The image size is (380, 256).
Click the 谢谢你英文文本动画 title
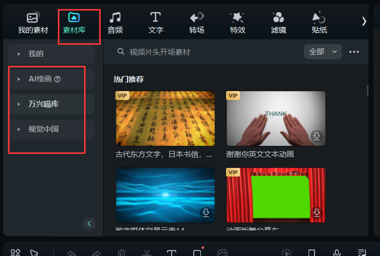click(260, 154)
